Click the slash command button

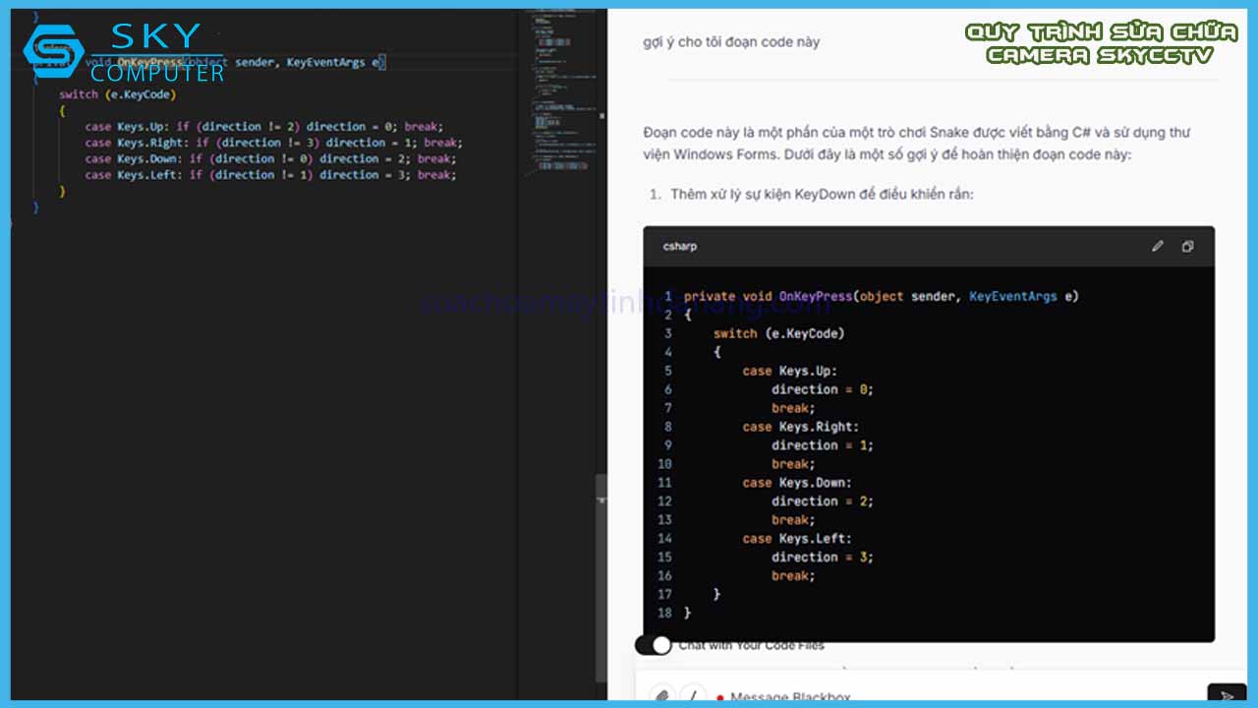pyautogui.click(x=693, y=695)
